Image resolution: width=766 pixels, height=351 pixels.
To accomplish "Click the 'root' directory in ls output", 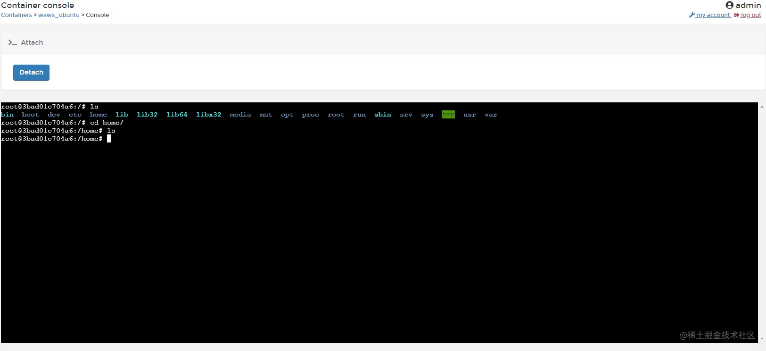I will (x=336, y=115).
